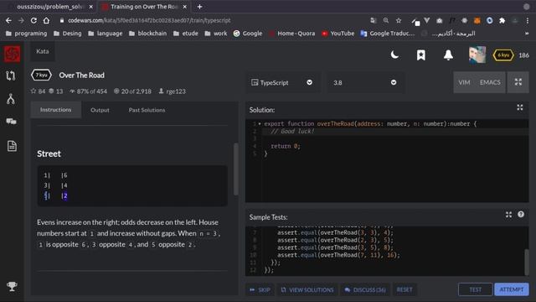Switch to the Output tab
Viewport: 536px width, 302px height.
pos(100,110)
